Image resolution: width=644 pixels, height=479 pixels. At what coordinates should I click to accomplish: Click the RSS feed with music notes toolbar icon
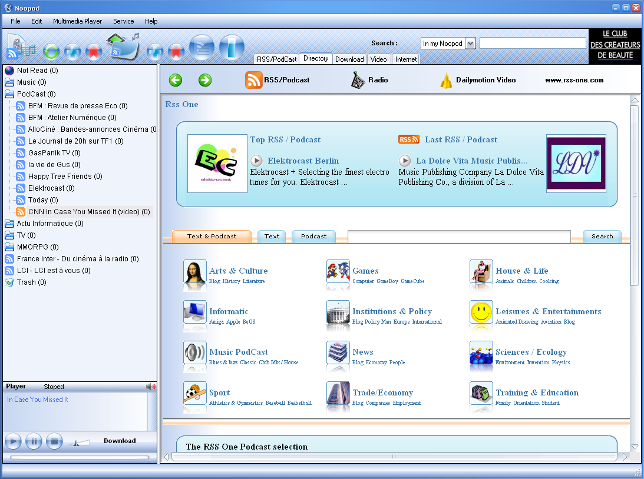coord(21,48)
